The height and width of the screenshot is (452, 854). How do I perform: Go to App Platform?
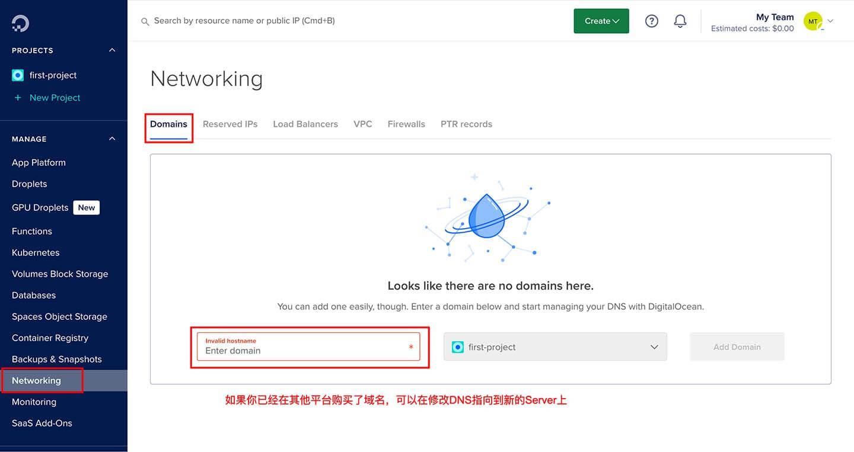[39, 162]
